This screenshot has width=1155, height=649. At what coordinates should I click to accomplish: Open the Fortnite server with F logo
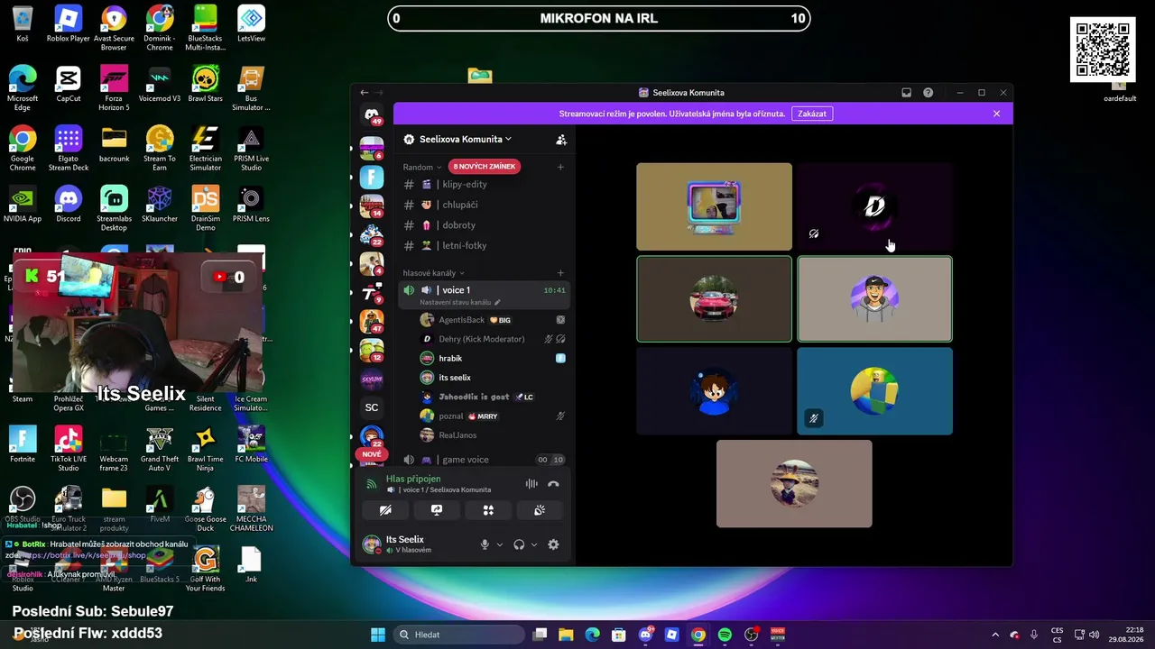tap(372, 177)
